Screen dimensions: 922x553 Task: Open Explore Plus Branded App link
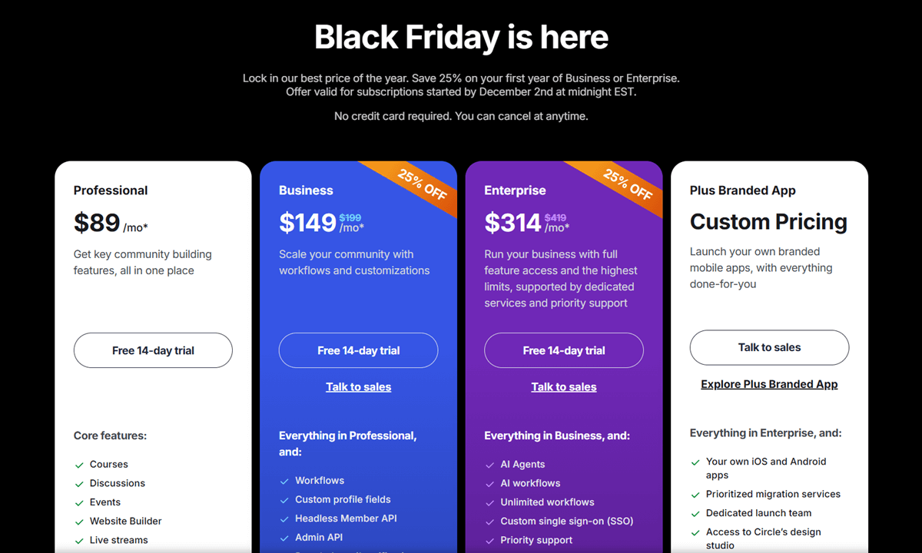769,384
